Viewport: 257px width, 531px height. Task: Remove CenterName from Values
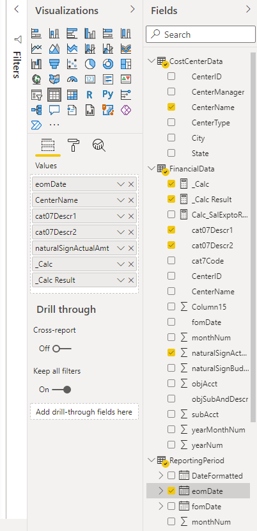click(x=131, y=200)
